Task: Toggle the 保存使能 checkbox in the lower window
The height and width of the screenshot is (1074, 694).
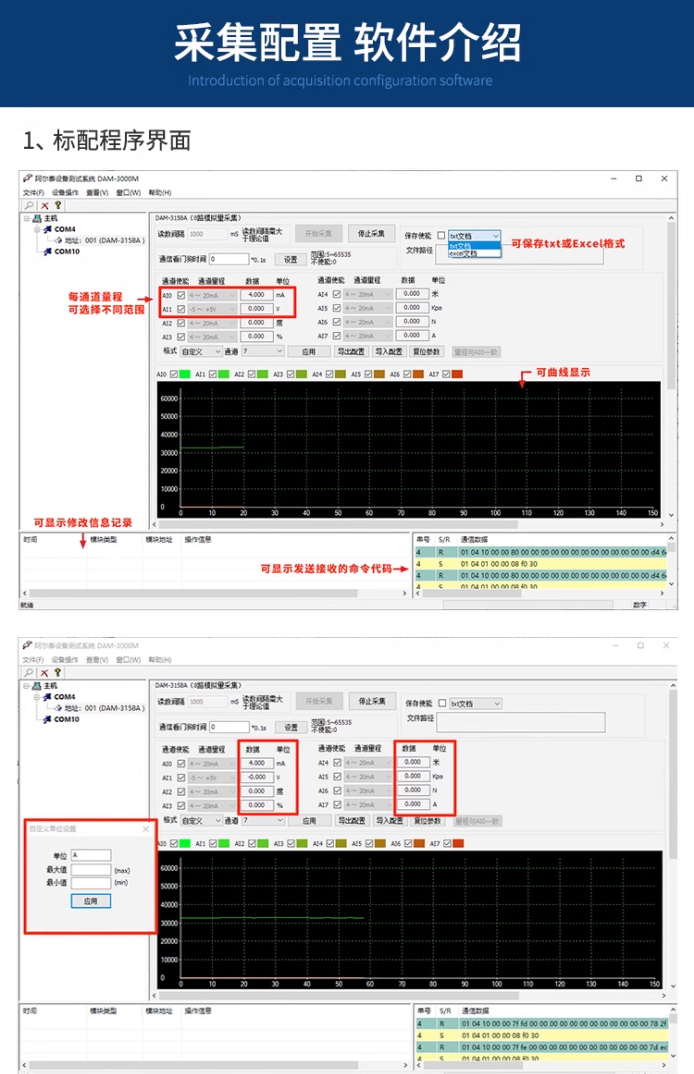Action: 442,703
